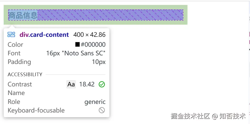Click the generic role value
250x124 pixels.
[x=95, y=102]
